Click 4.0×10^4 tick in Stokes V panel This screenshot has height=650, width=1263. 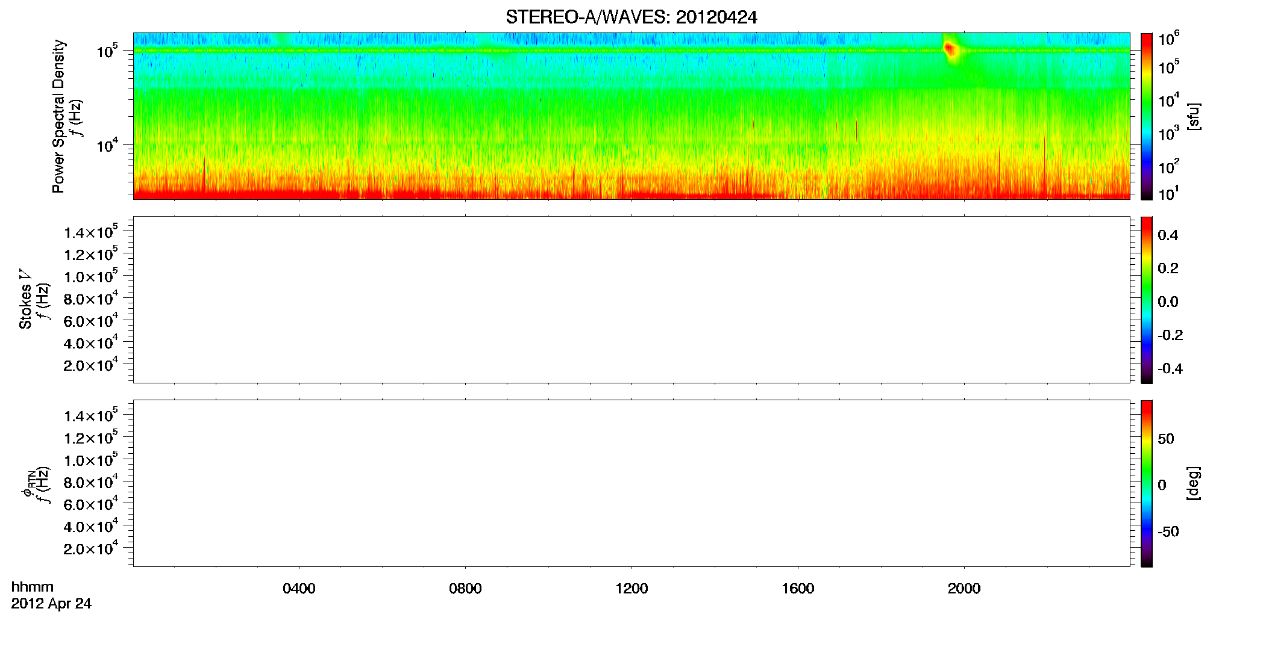(x=90, y=342)
